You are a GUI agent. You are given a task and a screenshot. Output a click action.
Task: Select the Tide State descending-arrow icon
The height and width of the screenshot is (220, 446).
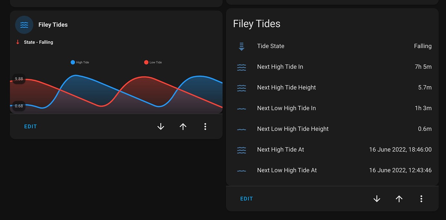point(241,46)
